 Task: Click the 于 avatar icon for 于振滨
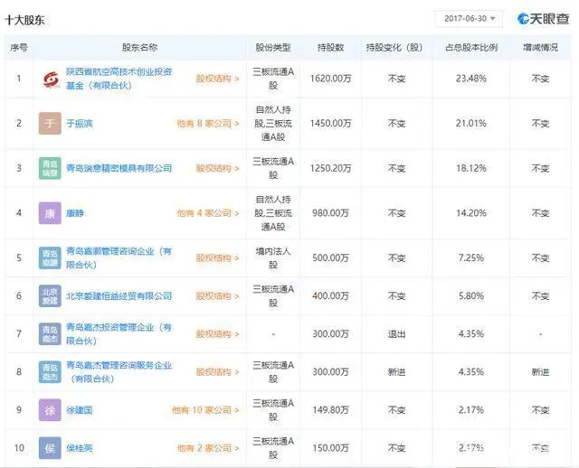tap(50, 123)
